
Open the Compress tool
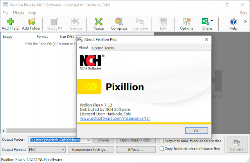[119, 24]
